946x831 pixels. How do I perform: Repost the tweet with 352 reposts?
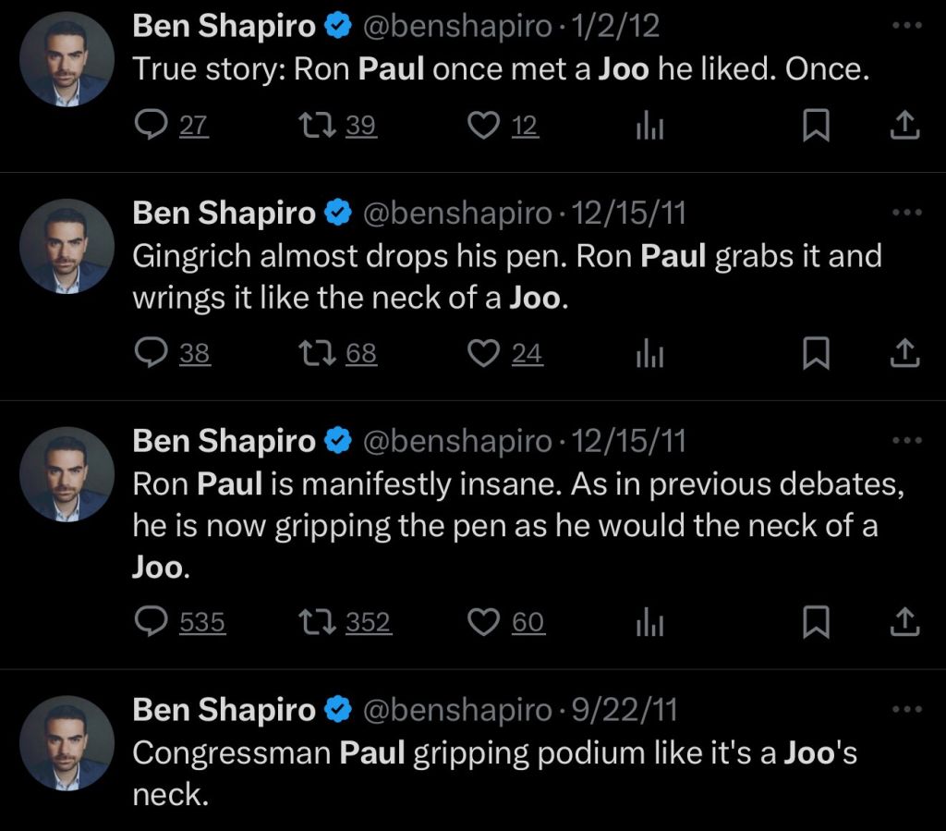(320, 623)
